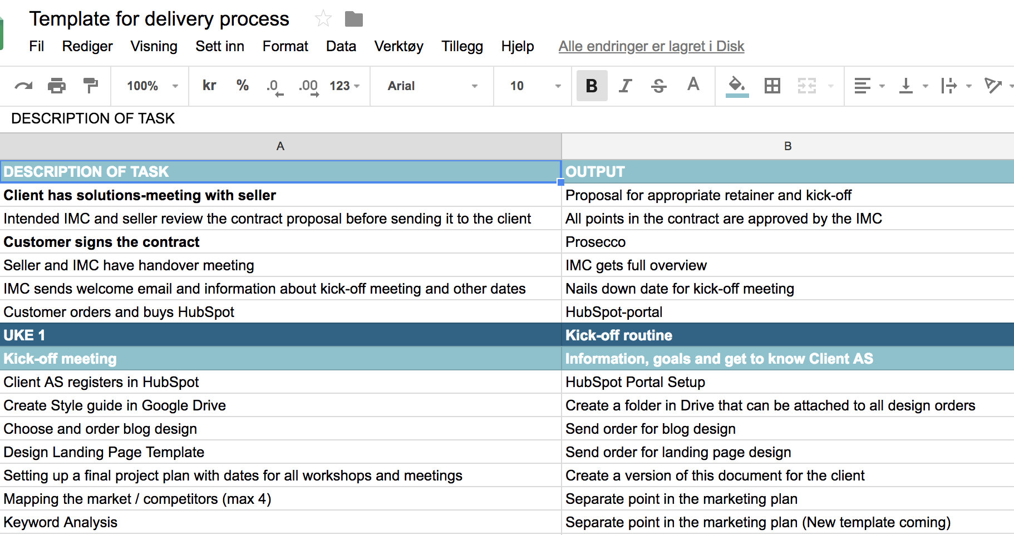Open the font size 10 dropdown
1014x535 pixels.
534,86
